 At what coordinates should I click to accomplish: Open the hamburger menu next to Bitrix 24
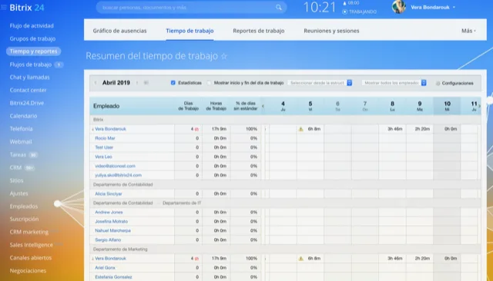point(4,7)
